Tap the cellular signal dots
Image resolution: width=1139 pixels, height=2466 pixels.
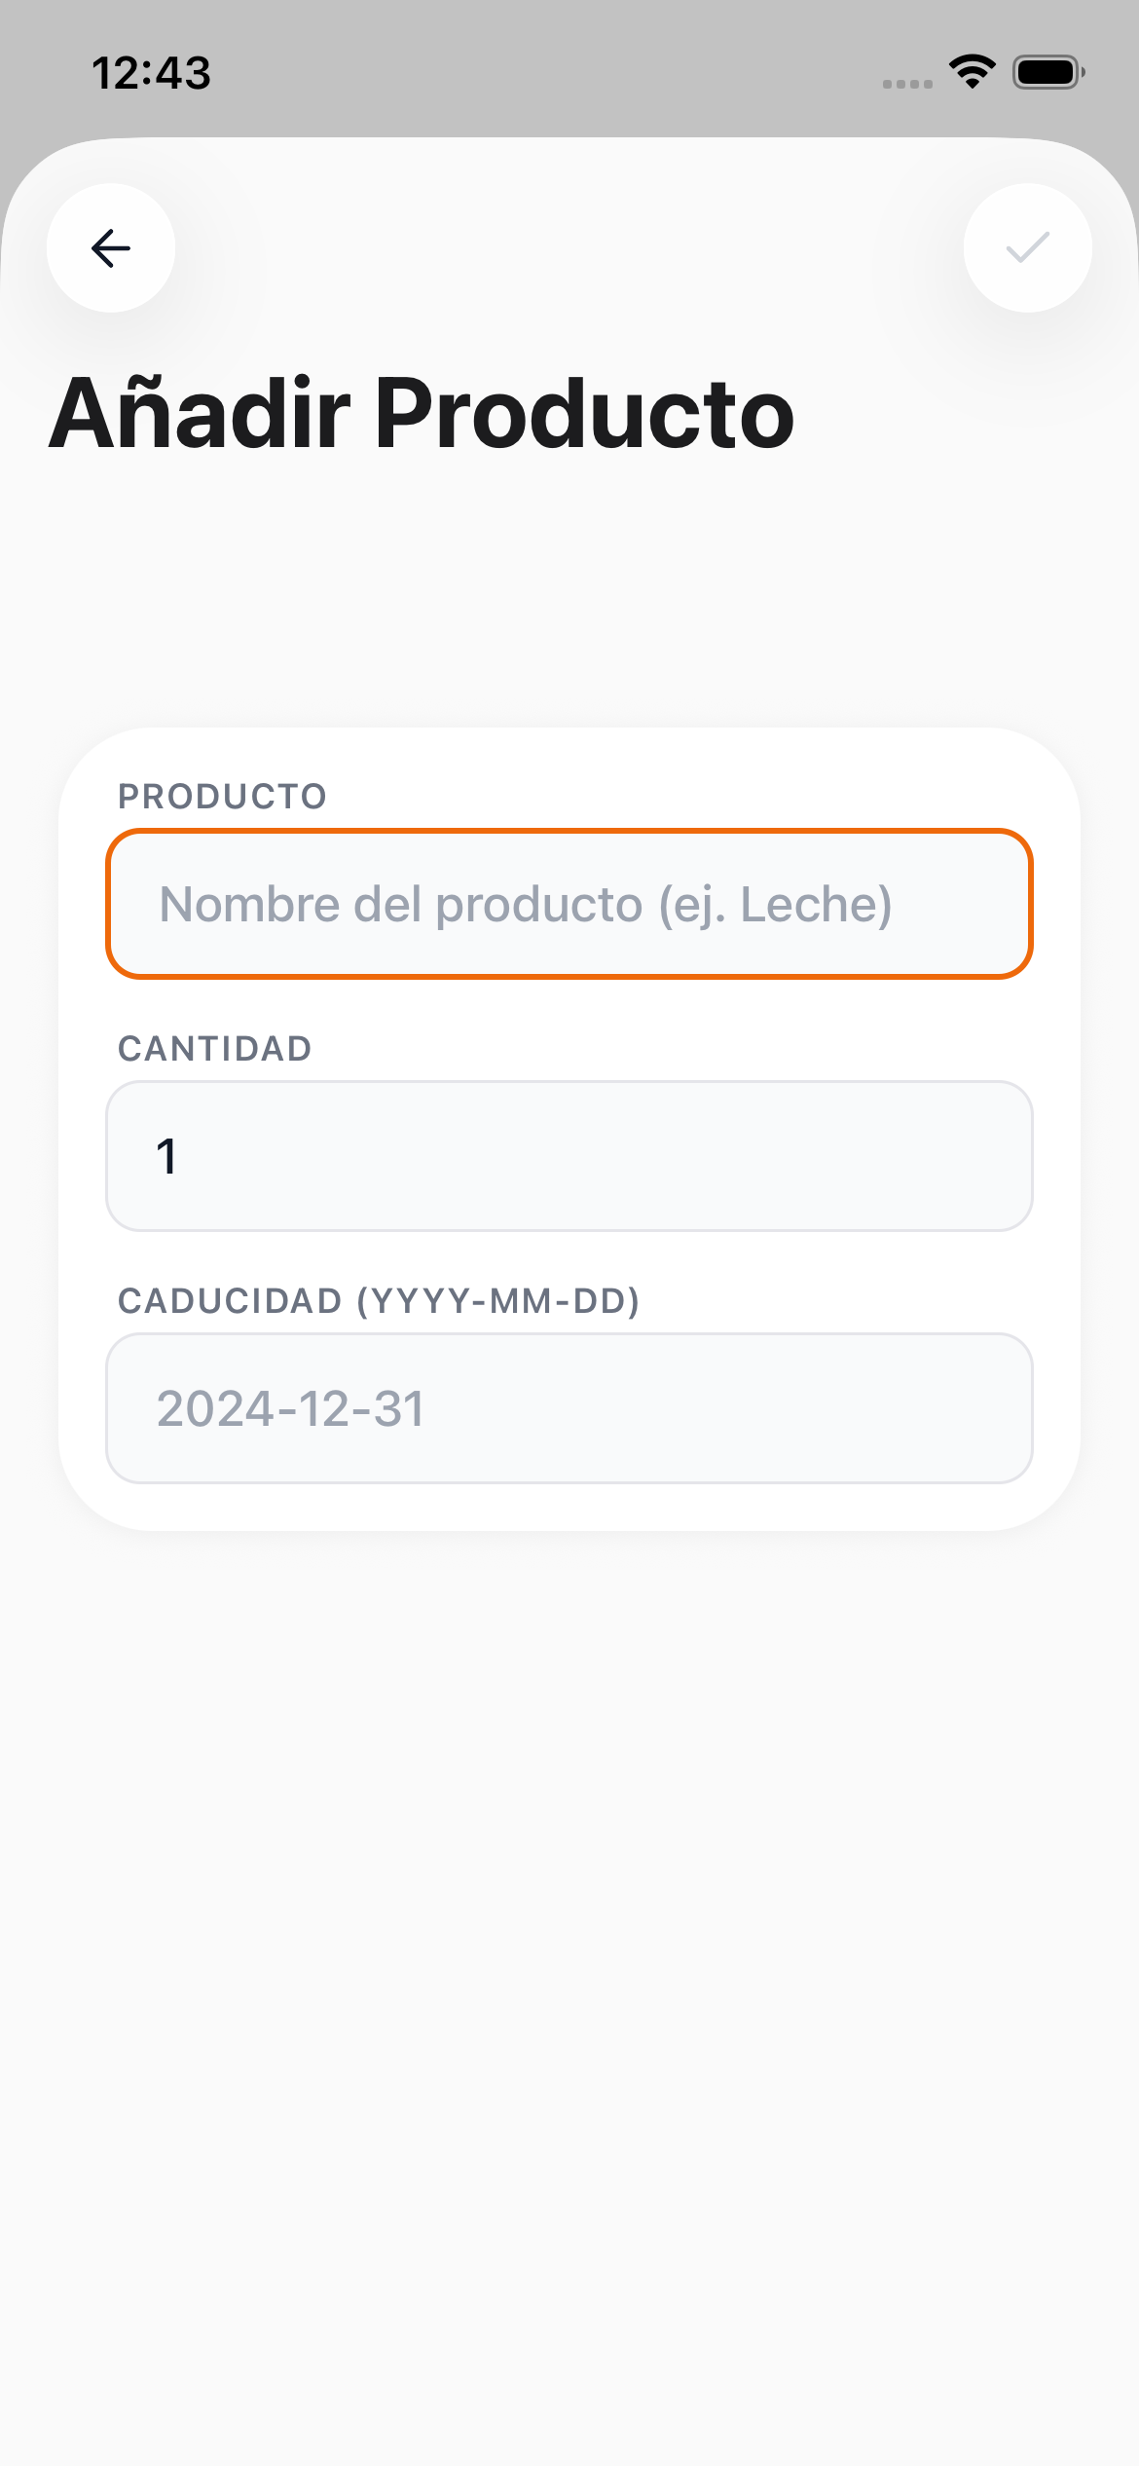click(x=907, y=84)
